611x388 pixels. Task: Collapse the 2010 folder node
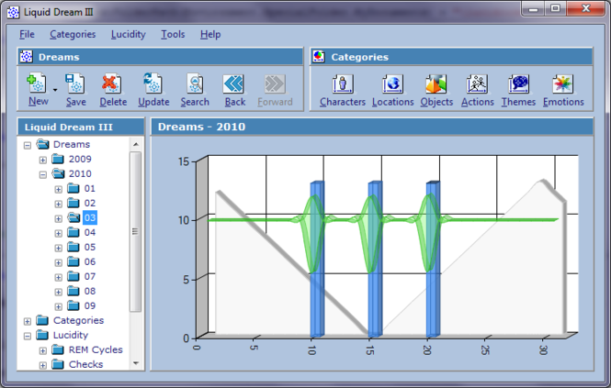(42, 174)
